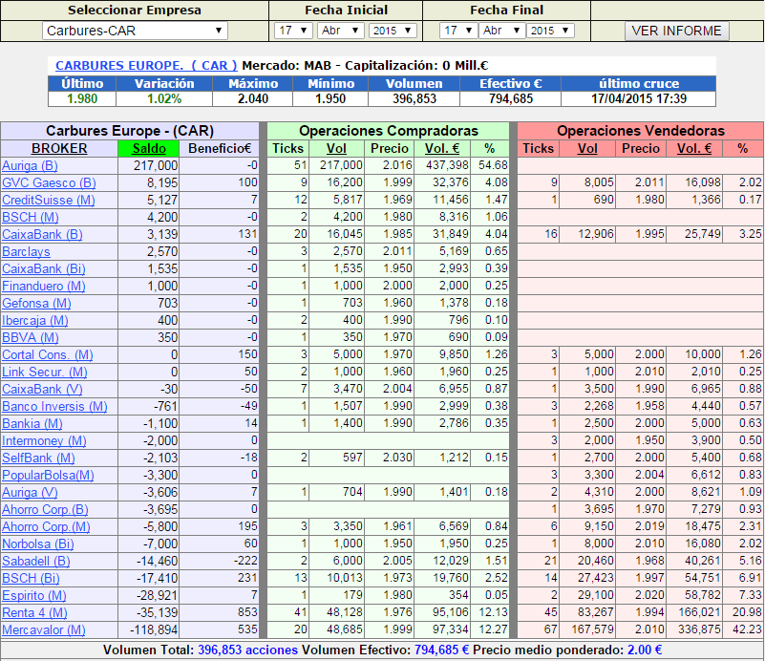Screen dimensions: 765x661
Task: Expand the Fecha Inicial day dropdown
Action: pos(293,31)
